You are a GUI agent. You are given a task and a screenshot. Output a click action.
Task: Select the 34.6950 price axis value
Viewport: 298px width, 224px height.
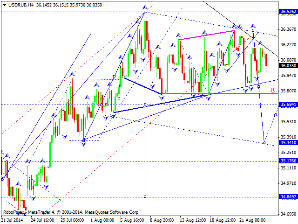pyautogui.click(x=288, y=214)
